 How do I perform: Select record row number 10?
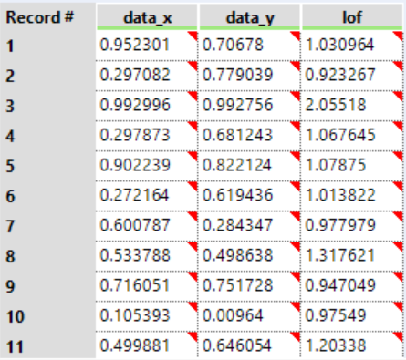[x=48, y=316]
